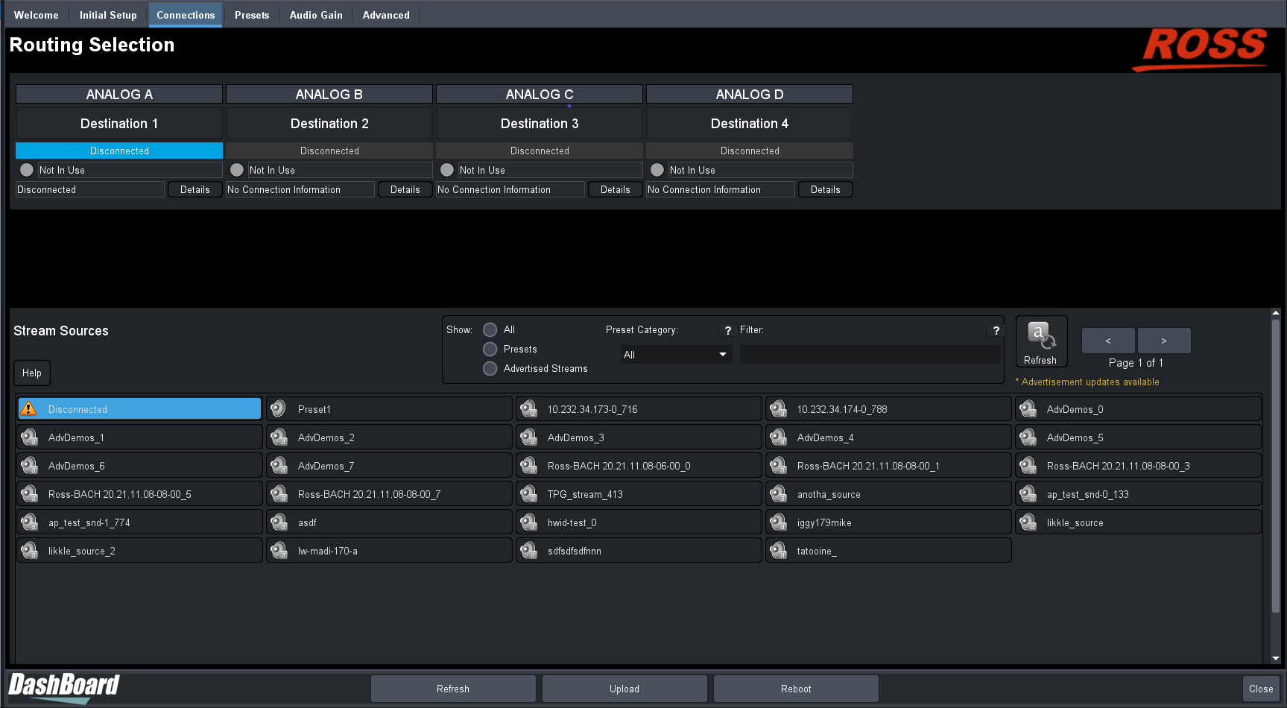This screenshot has height=708, width=1287.
Task: Select the tatooine_ stream source
Action: (x=888, y=551)
